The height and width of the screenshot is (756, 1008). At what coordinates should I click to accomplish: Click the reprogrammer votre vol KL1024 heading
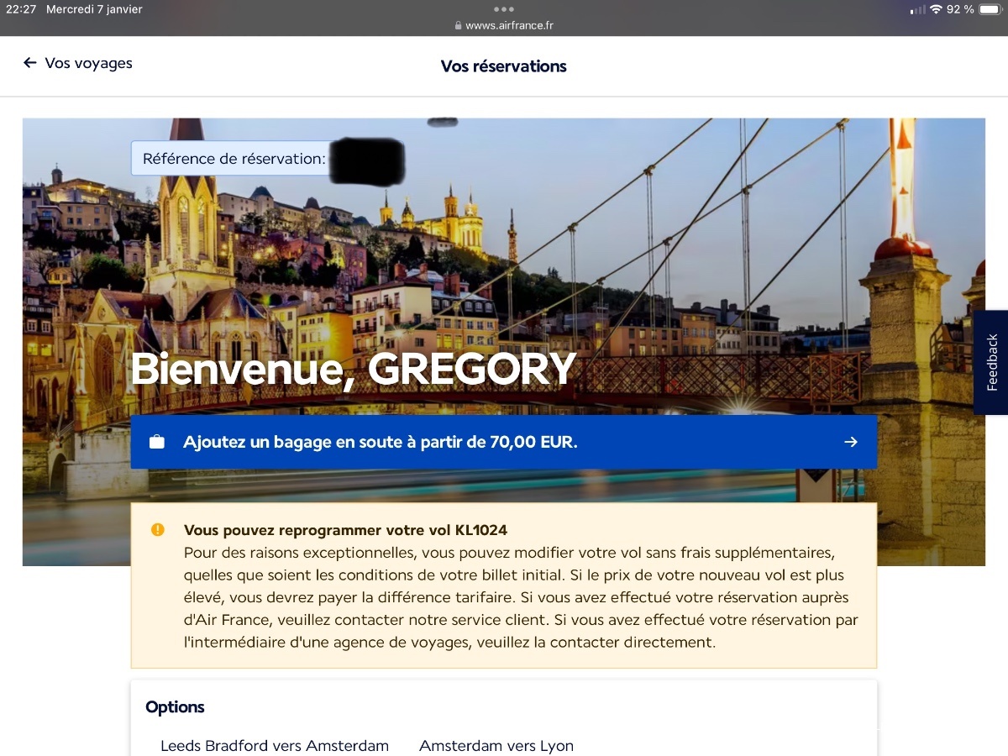coord(345,530)
